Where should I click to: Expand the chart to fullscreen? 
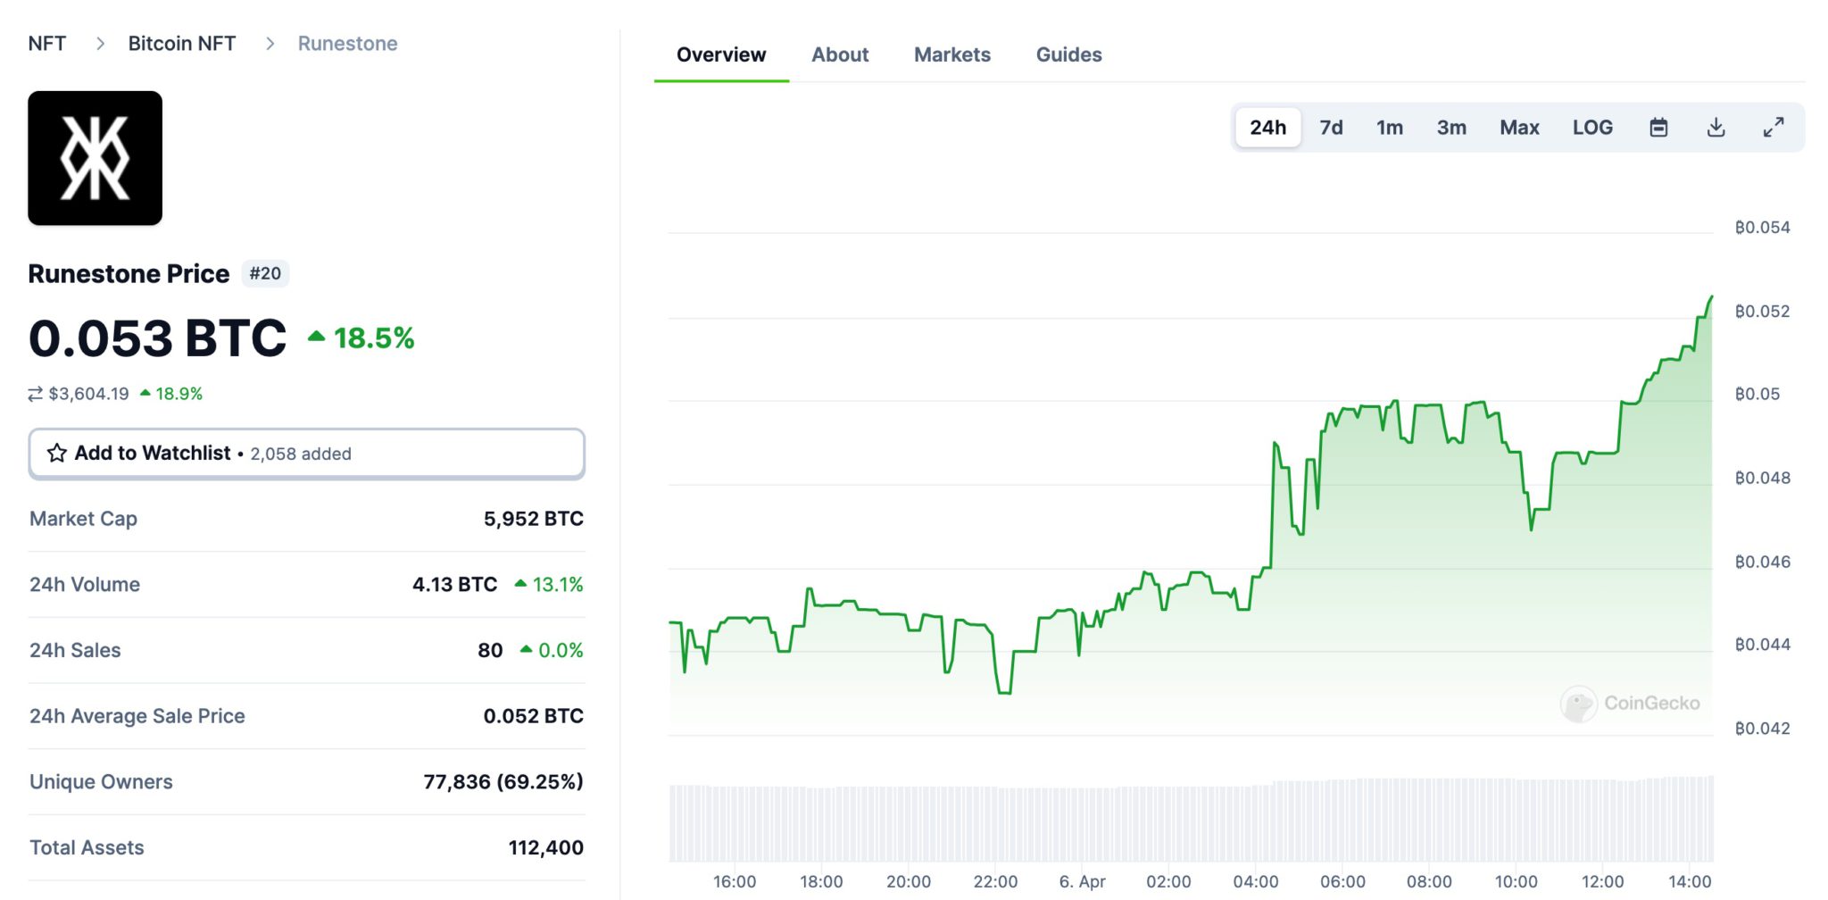point(1773,128)
